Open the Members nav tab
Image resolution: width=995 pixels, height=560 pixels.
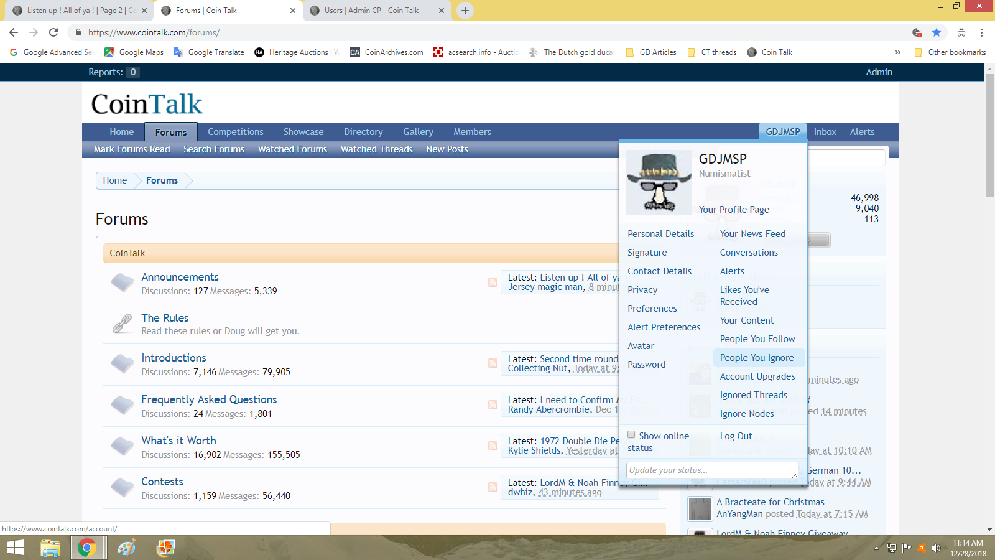pyautogui.click(x=472, y=132)
